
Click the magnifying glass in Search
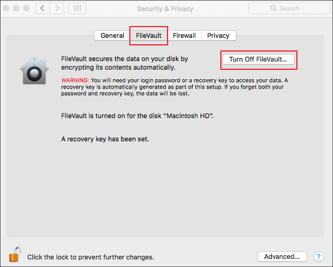tap(273, 8)
